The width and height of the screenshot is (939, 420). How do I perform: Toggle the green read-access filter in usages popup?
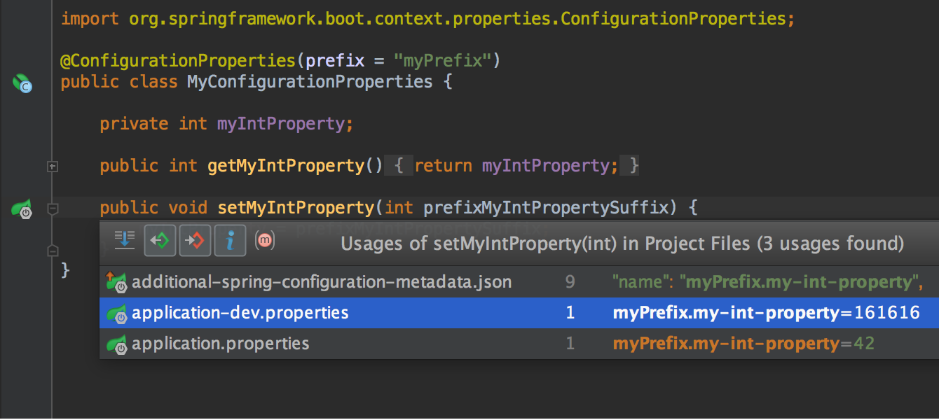(160, 241)
